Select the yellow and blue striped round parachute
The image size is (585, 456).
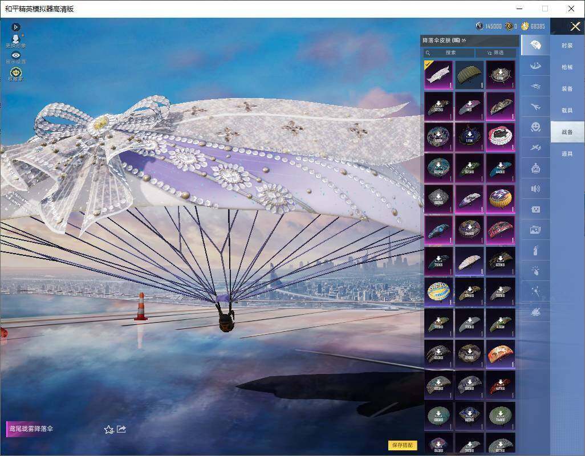pos(439,291)
